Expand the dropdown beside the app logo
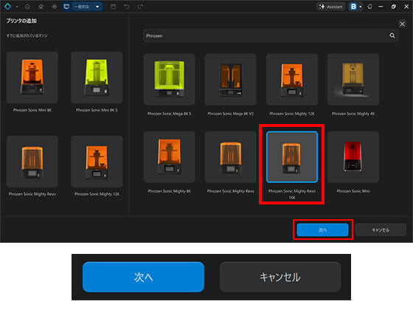 pyautogui.click(x=17, y=7)
